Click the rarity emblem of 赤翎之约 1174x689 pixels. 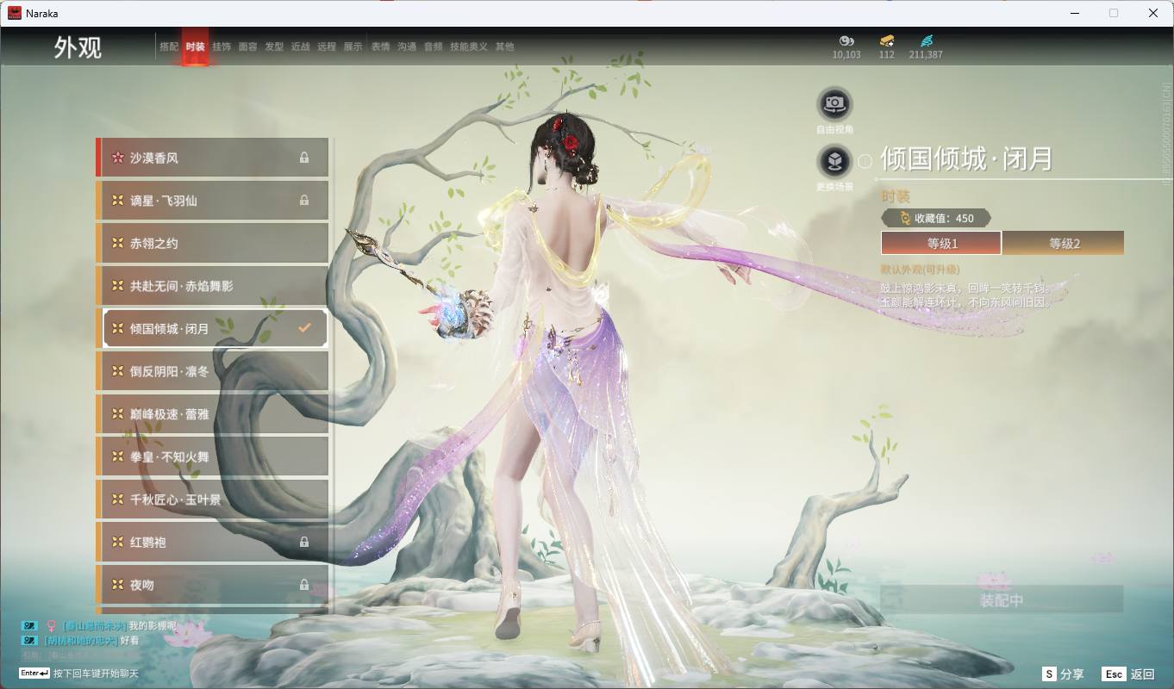(x=117, y=243)
